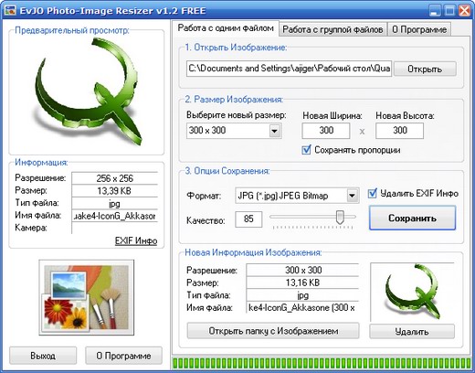Click the new file name value
475x373 pixels.
302,308
